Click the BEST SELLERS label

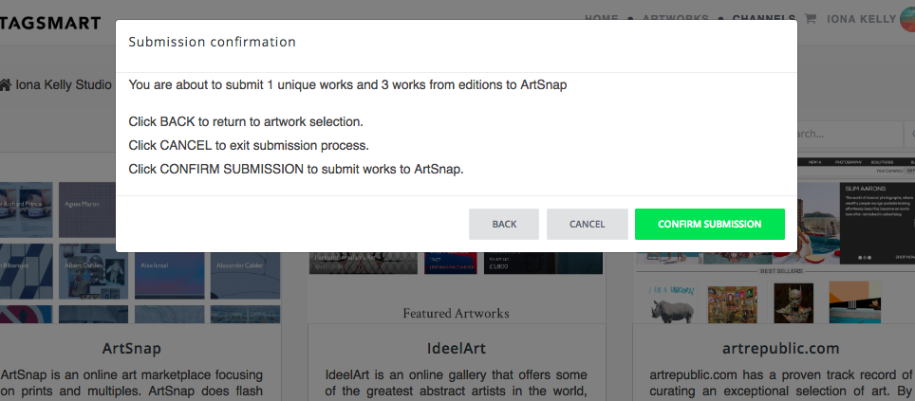click(x=781, y=271)
